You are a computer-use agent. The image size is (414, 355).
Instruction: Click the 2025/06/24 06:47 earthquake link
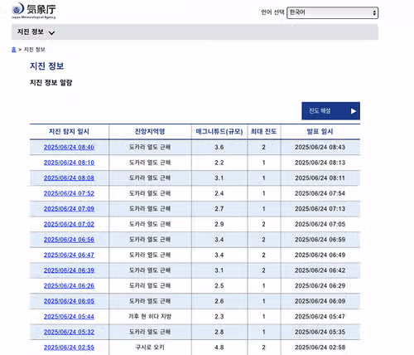point(69,255)
